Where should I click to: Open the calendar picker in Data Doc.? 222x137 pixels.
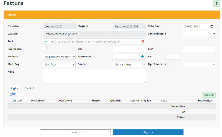click(212, 26)
